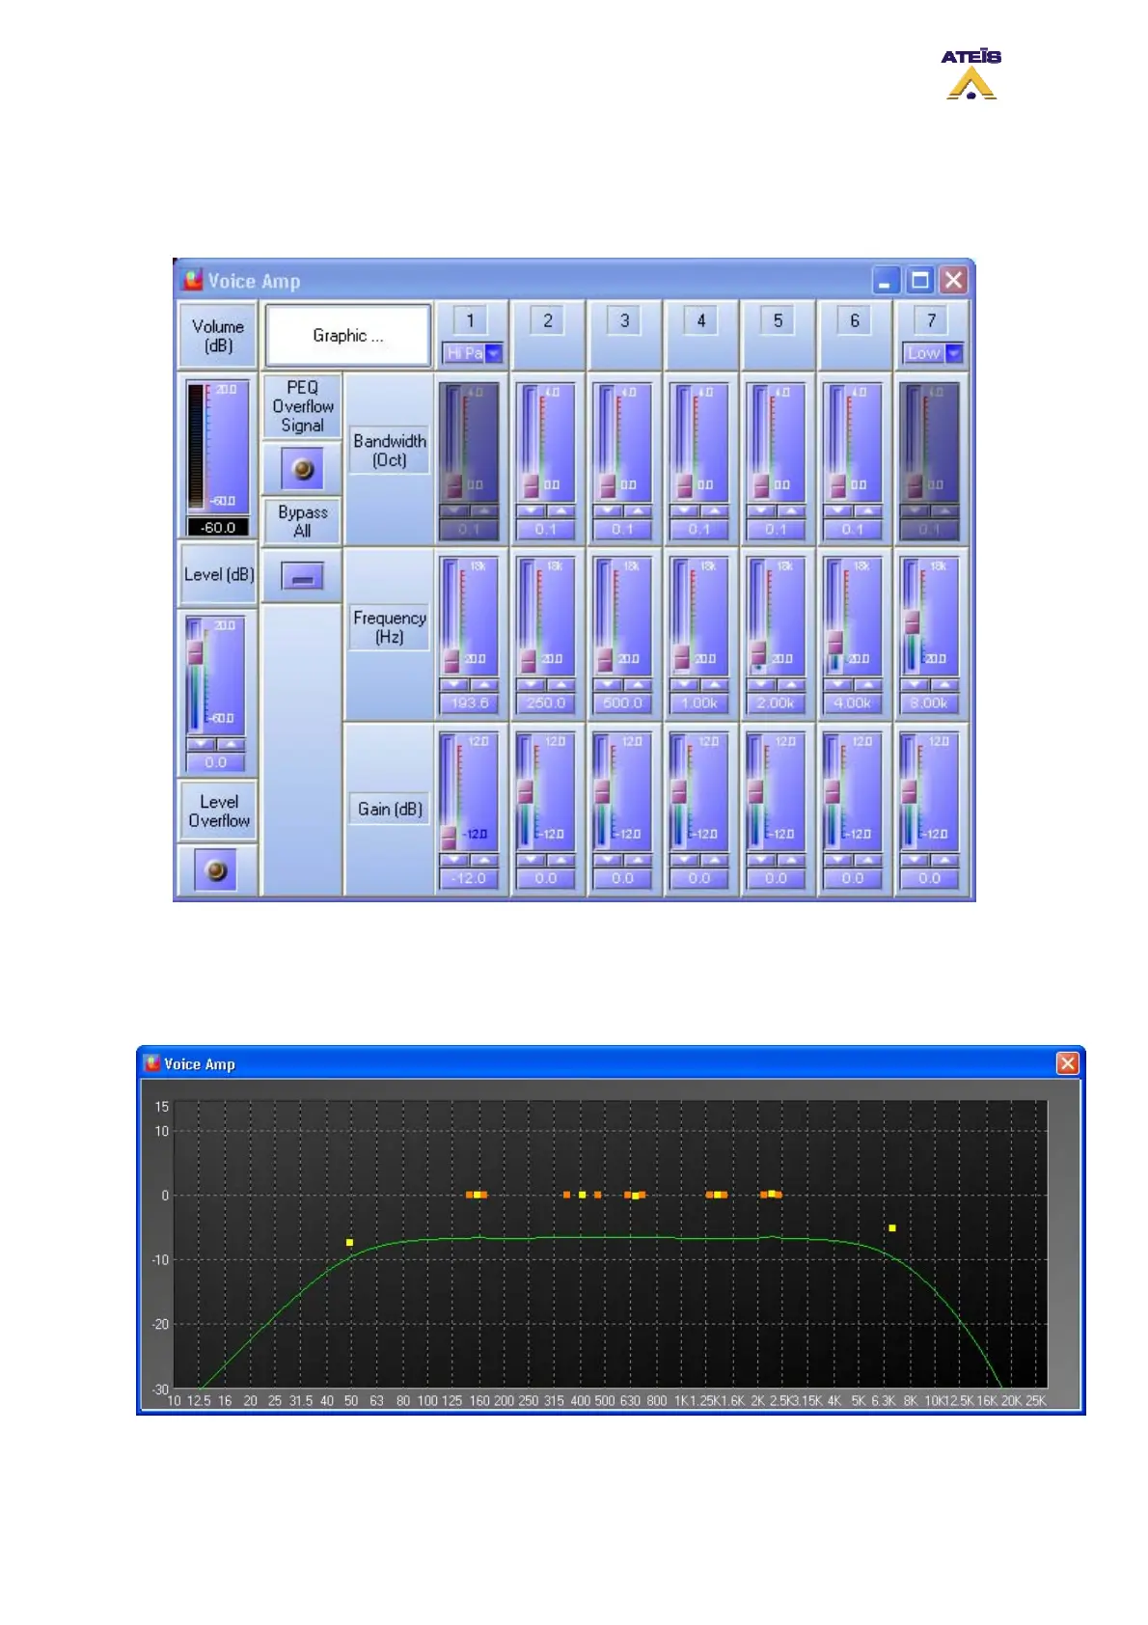Viewport: 1148px width, 1625px height.
Task: Click the 250.0 frequency value field
Action: [546, 703]
